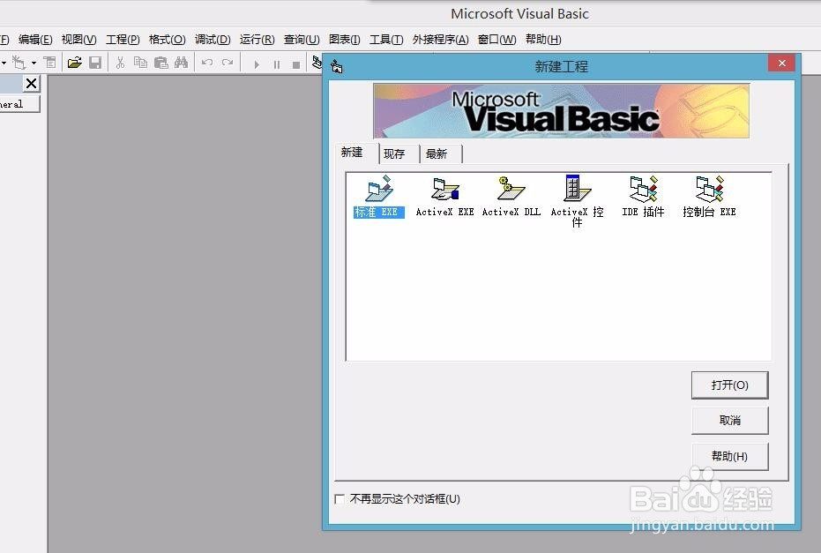Open the Add Form dropdown arrow
Screen dimensions: 821x553
click(x=34, y=63)
